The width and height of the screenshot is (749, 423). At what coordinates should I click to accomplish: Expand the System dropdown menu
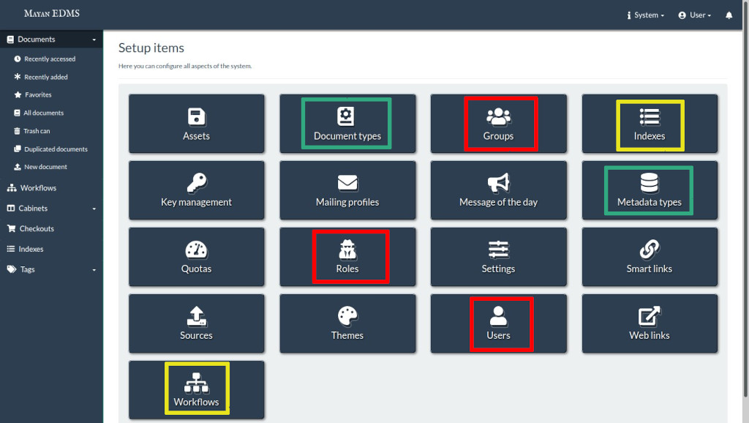[x=646, y=15]
